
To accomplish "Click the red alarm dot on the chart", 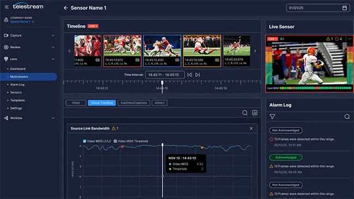I will tap(123, 147).
